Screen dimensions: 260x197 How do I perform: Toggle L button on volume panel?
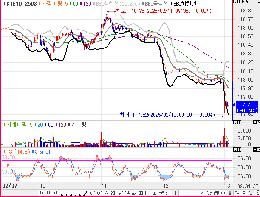235,122
